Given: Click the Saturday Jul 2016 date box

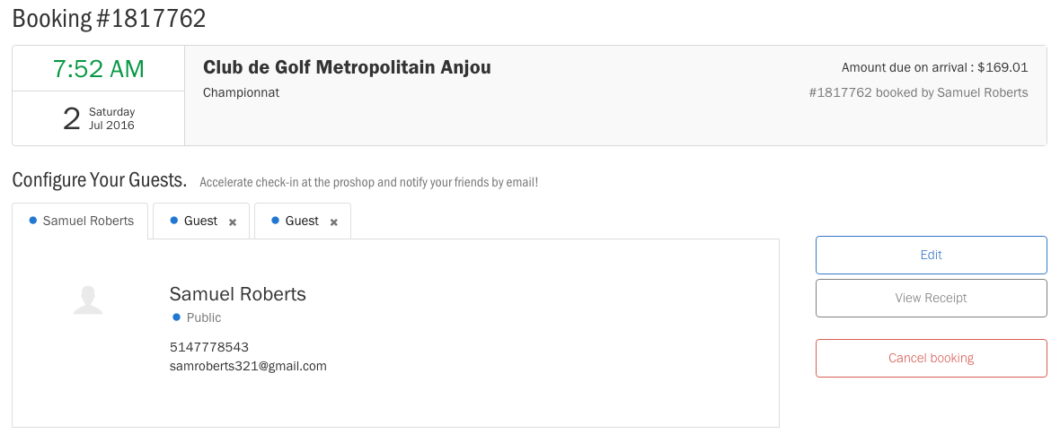Looking at the screenshot, I should tap(98, 118).
